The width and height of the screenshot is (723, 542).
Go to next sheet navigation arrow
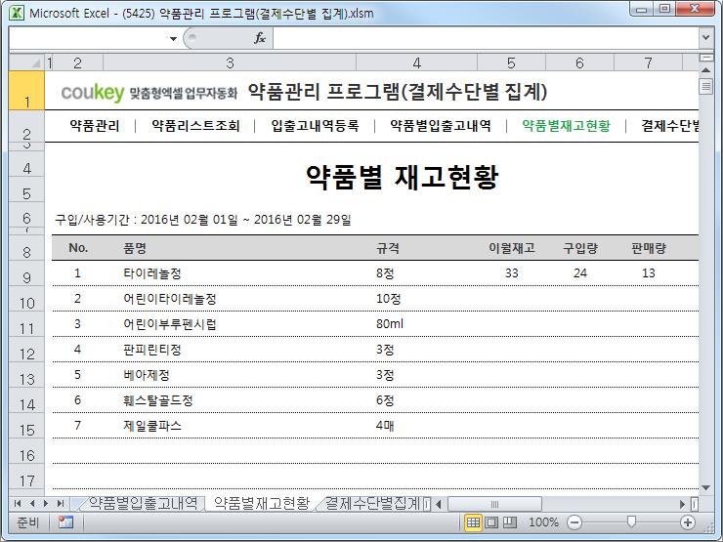[x=46, y=504]
